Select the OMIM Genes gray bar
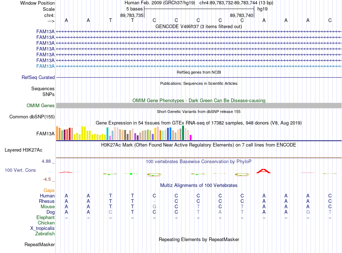 pos(199,106)
